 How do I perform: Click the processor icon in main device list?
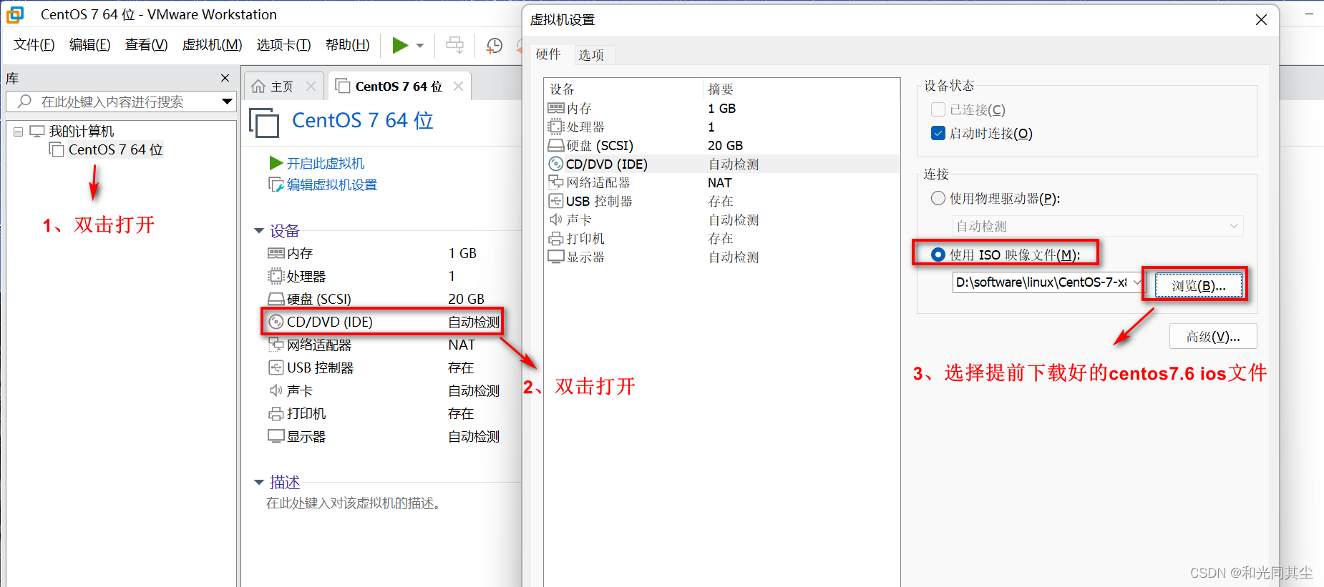[276, 276]
